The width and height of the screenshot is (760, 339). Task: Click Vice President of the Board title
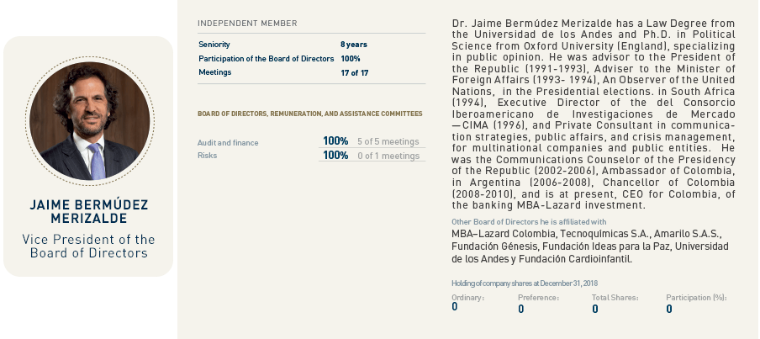click(x=89, y=246)
